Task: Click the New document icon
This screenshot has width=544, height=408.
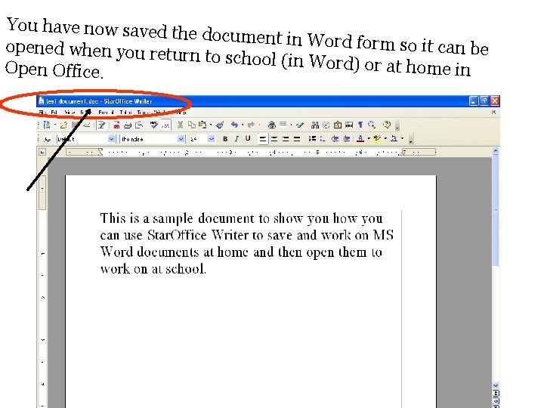Action: (47, 125)
